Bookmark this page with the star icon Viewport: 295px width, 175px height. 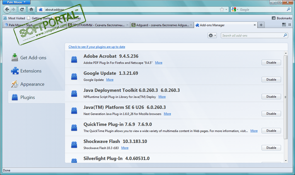pos(222,9)
